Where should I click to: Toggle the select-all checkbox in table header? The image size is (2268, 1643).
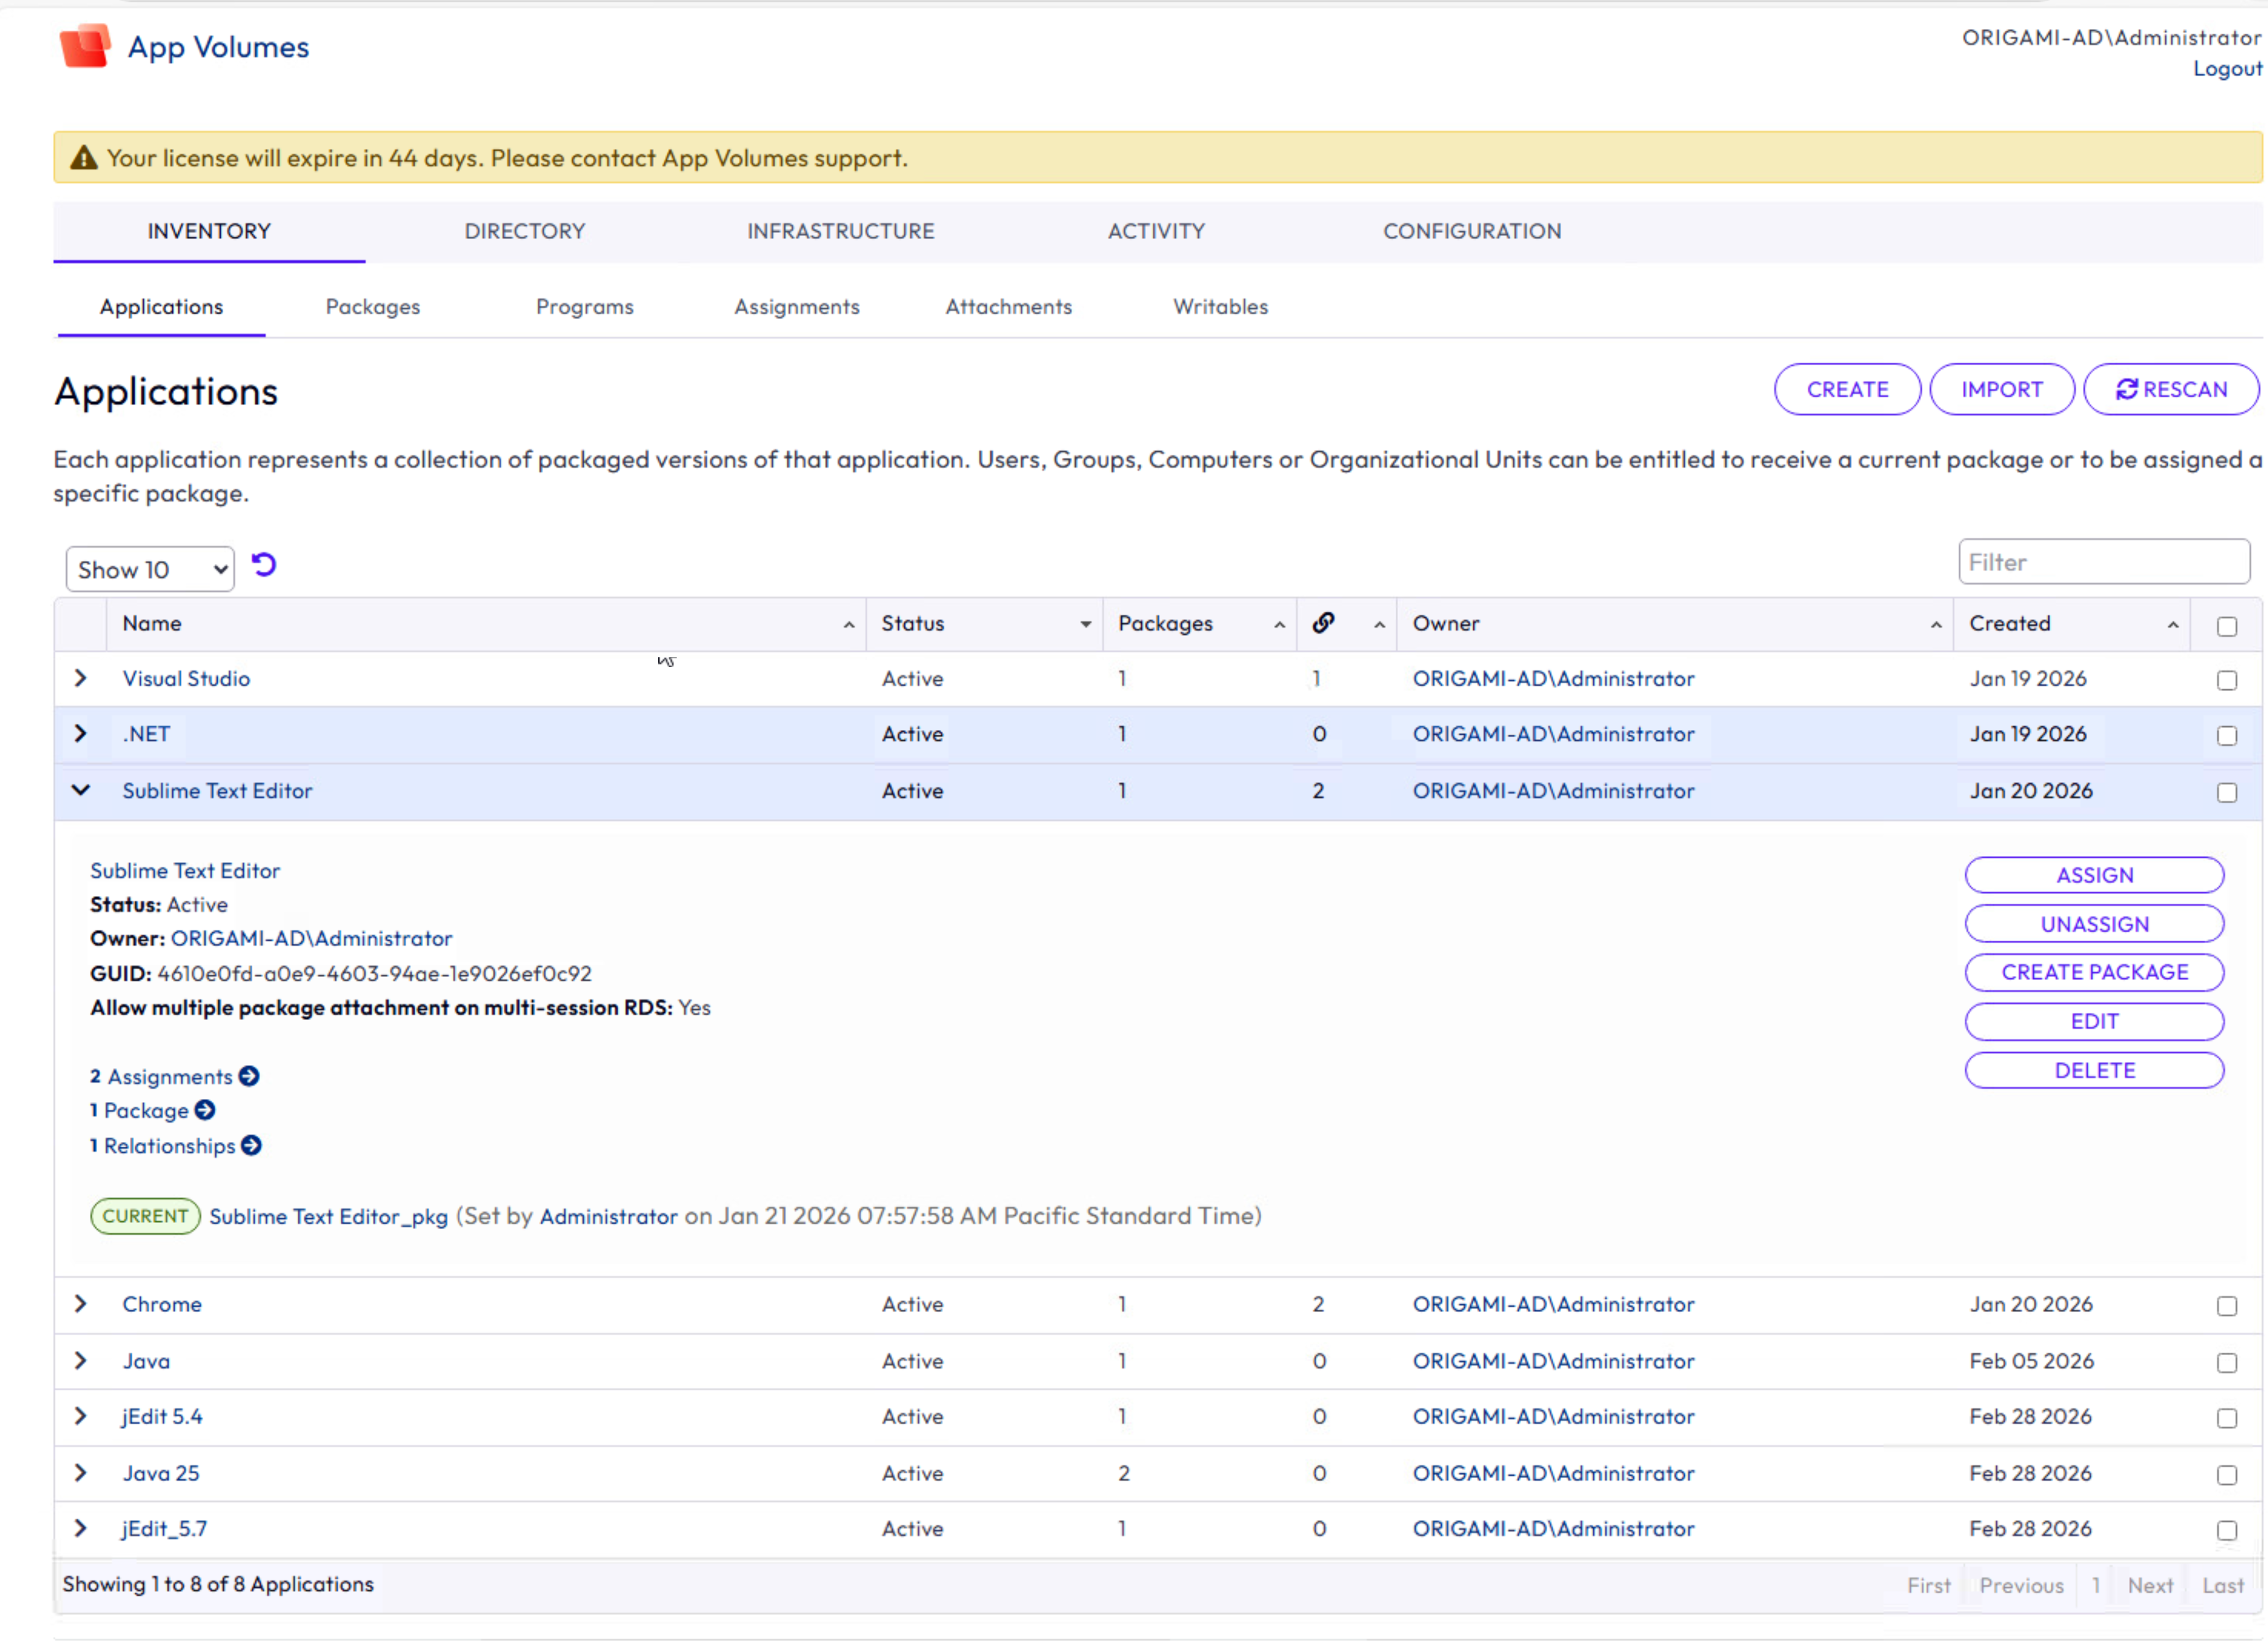(x=2227, y=627)
